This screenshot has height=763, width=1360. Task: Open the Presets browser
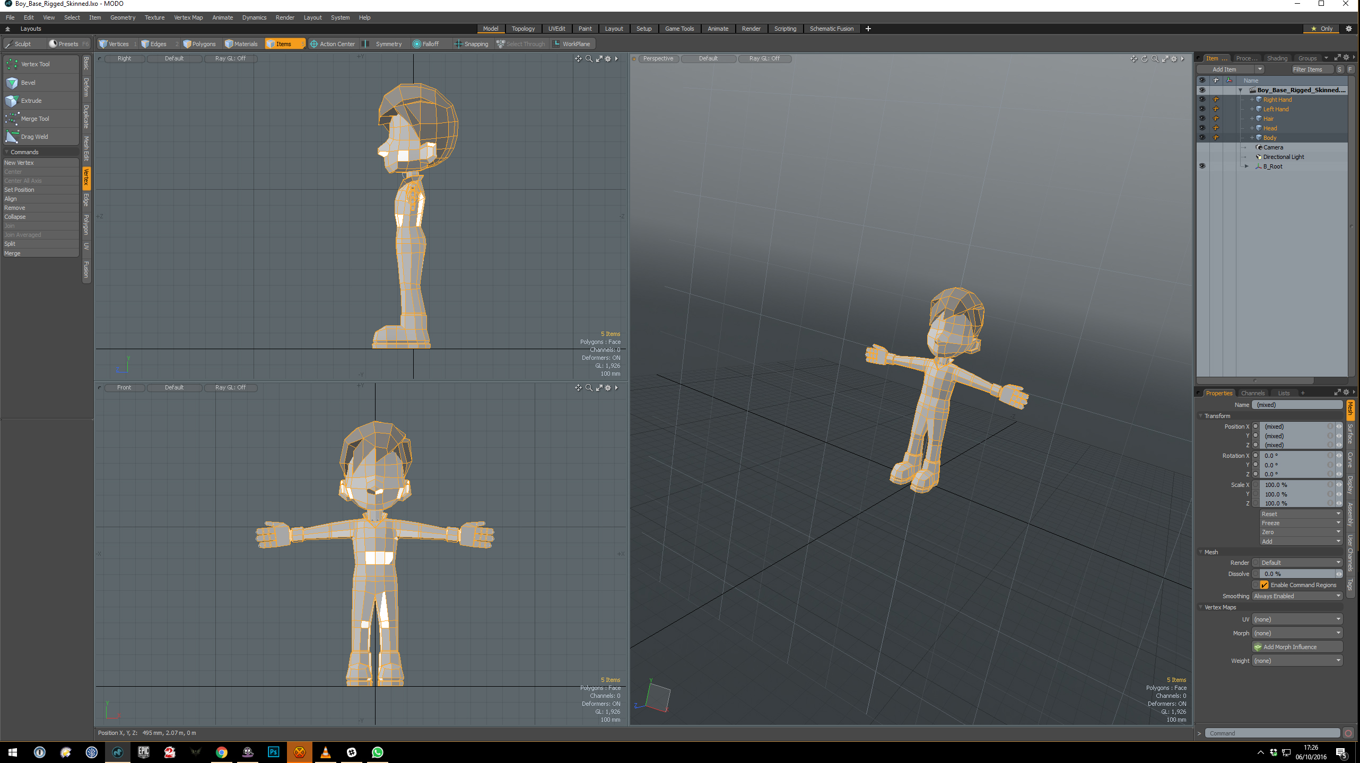[68, 44]
